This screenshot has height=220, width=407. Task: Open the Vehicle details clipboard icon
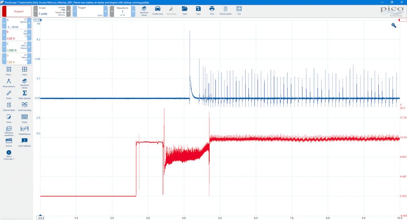[225, 11]
